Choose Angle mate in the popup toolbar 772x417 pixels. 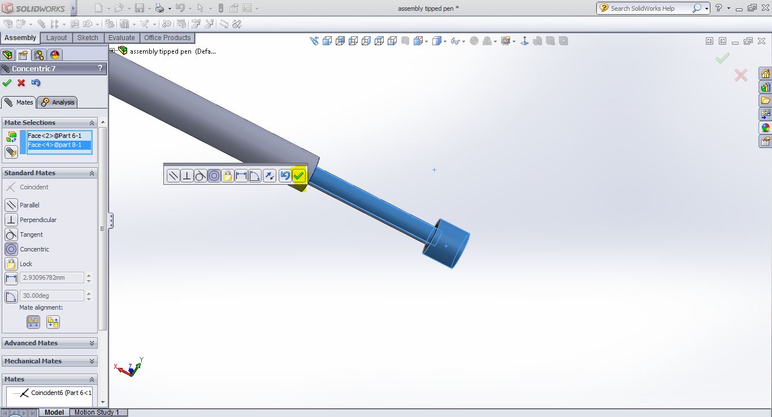pos(255,176)
